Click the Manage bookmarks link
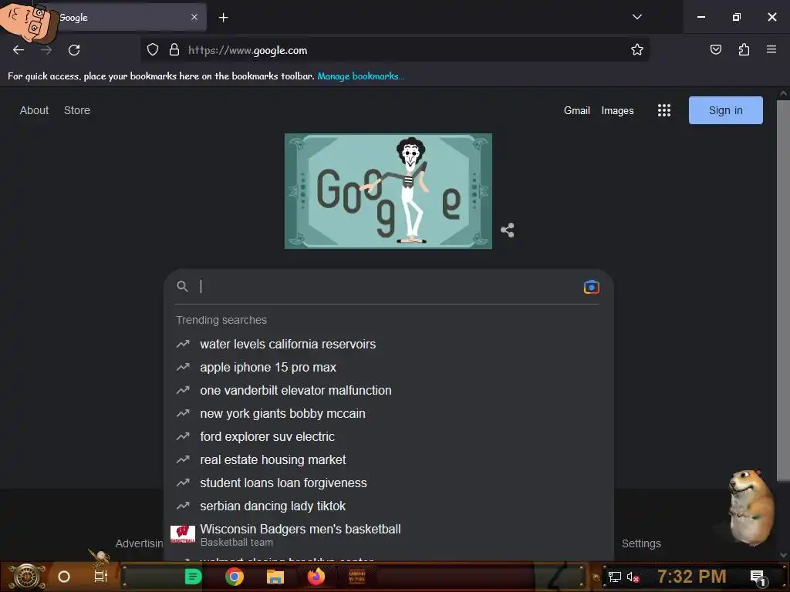Viewport: 790px width, 592px height. click(x=361, y=76)
